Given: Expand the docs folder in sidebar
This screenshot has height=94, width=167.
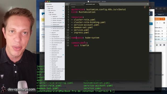Looking at the screenshot, I should point(47,8).
